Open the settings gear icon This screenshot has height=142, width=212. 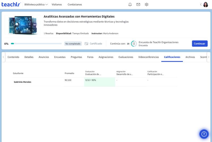147,4
